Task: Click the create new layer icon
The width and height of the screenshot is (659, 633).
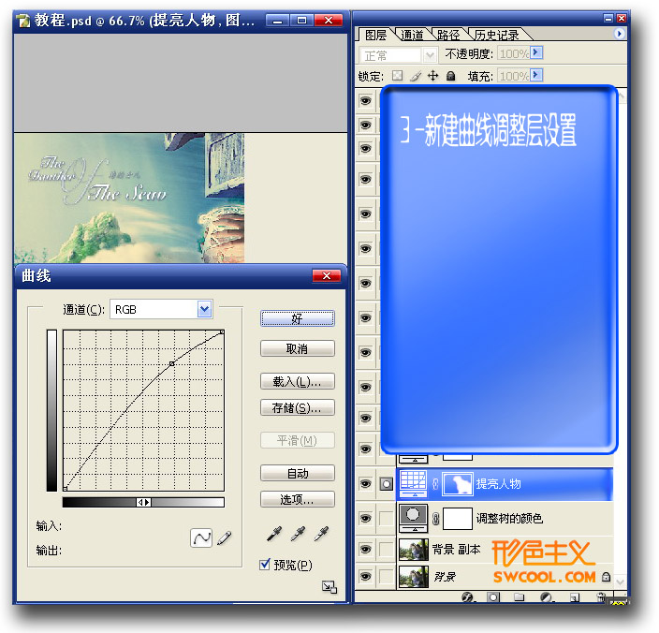Action: [574, 596]
